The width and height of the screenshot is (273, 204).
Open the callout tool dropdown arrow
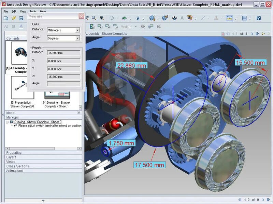(196, 19)
